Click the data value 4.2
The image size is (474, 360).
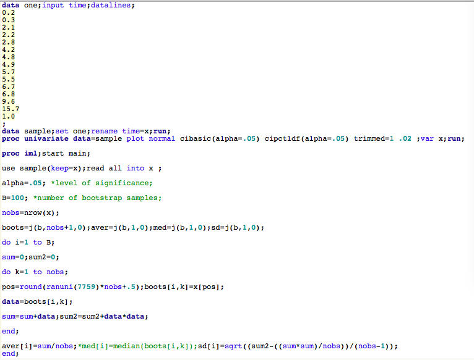pyautogui.click(x=8, y=49)
